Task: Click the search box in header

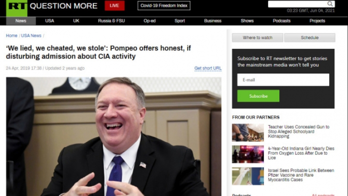Action: [297, 4]
